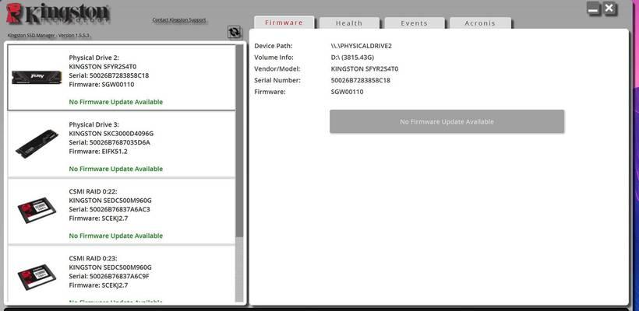
Task: Click the grey No Firmware Update Available button
Action: point(447,121)
